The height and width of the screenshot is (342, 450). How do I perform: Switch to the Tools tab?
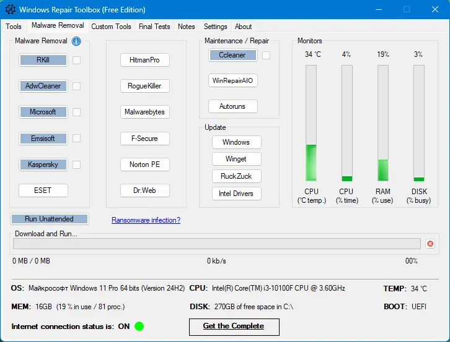click(14, 27)
